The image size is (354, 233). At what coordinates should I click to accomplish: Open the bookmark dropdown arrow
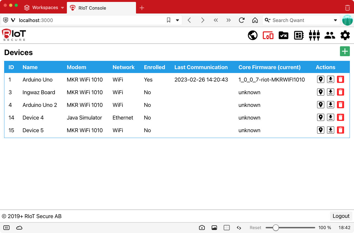click(x=178, y=20)
